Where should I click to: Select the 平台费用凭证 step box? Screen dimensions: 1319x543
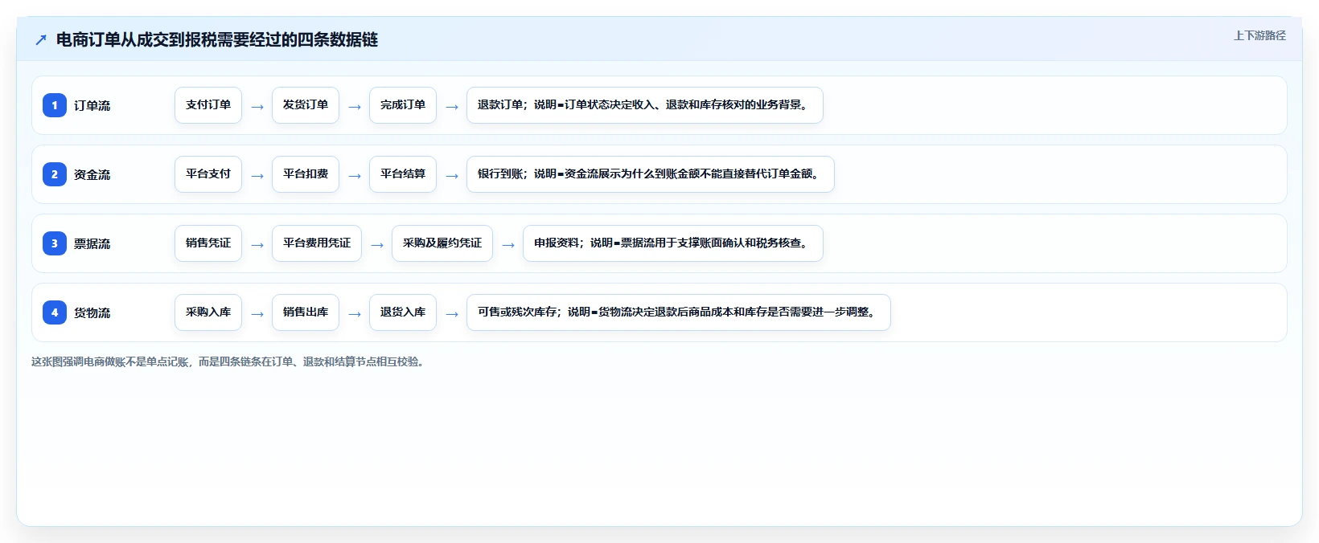pos(317,243)
